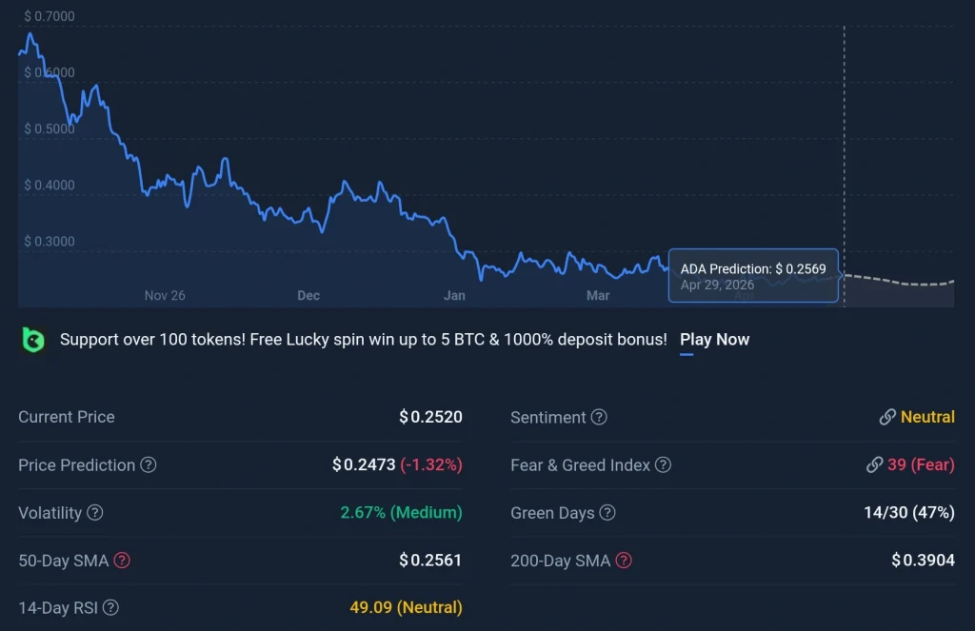975x631 pixels.
Task: Click the Sentiment question mark icon
Action: click(599, 417)
